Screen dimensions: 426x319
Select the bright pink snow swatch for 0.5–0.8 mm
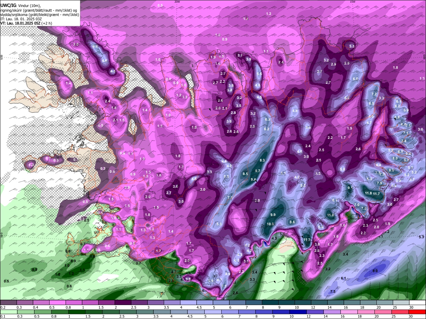click(58, 303)
